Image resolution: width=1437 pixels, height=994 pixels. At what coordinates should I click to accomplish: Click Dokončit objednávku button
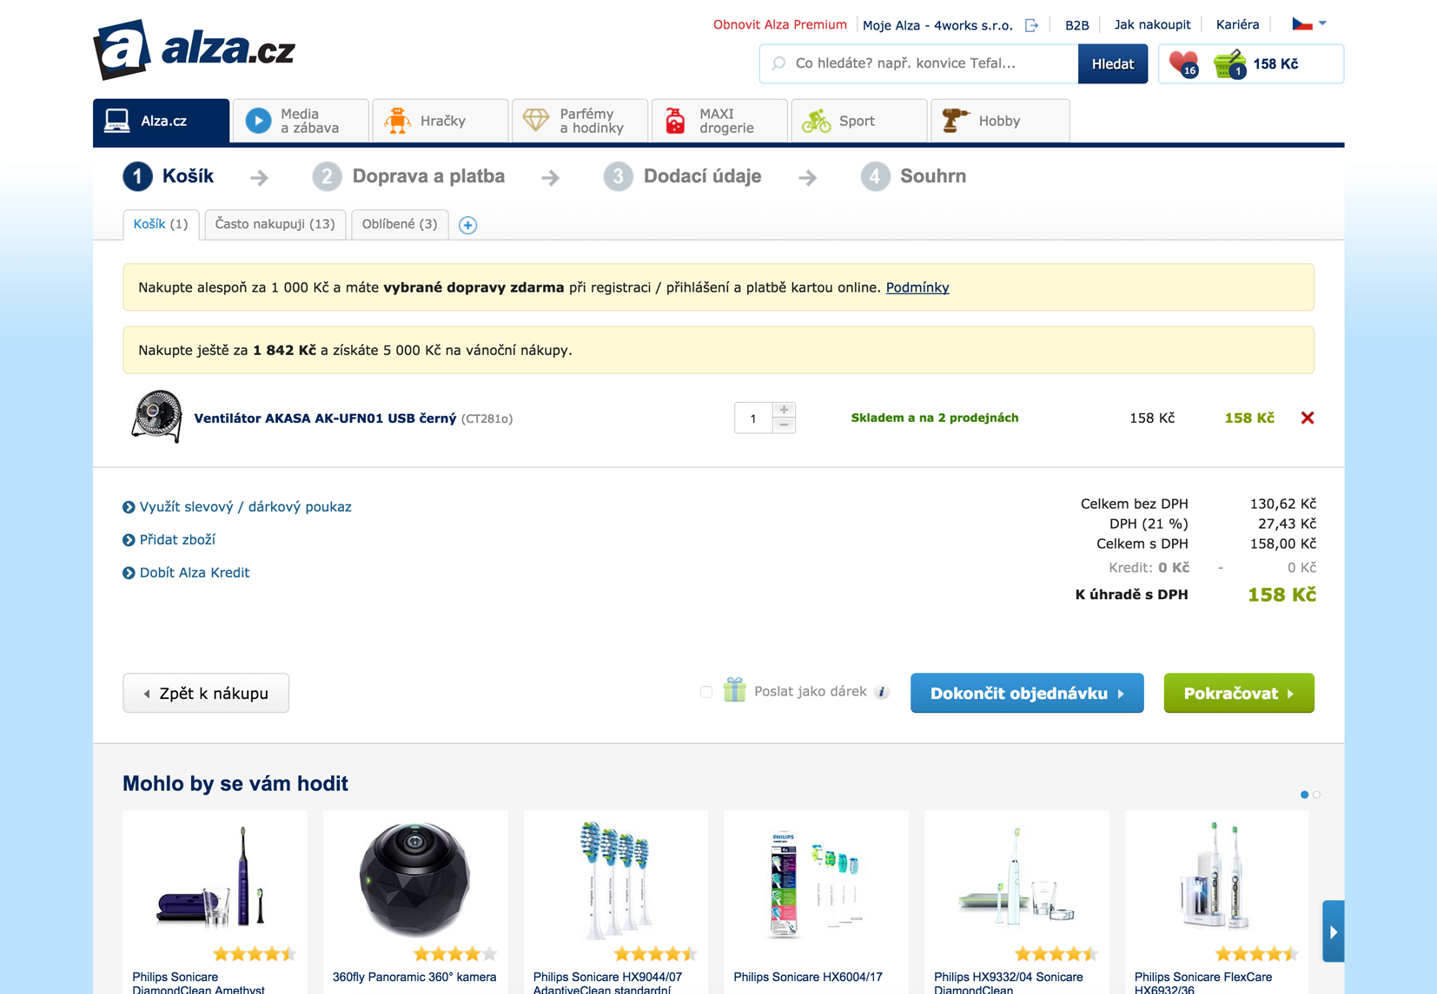point(1027,694)
